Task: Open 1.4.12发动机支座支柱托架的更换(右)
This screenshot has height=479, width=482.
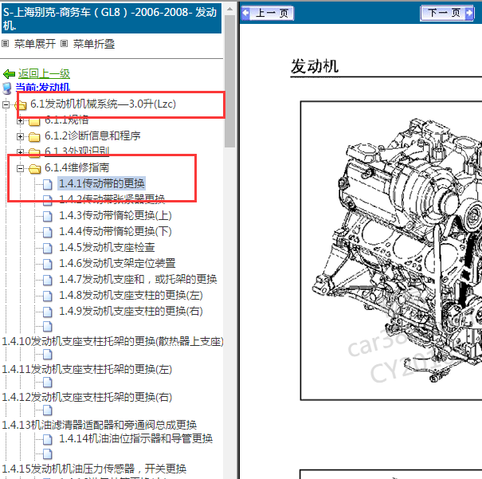Action: click(87, 398)
